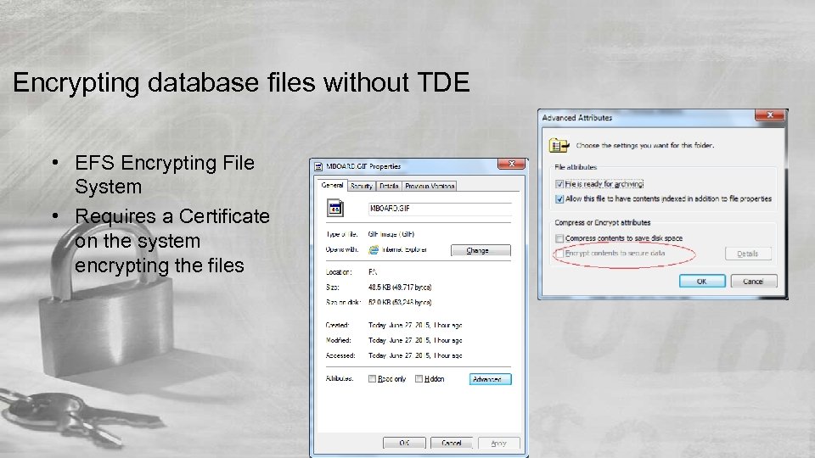
Task: Click the Details button in Advanced Attributes
Action: 748,254
